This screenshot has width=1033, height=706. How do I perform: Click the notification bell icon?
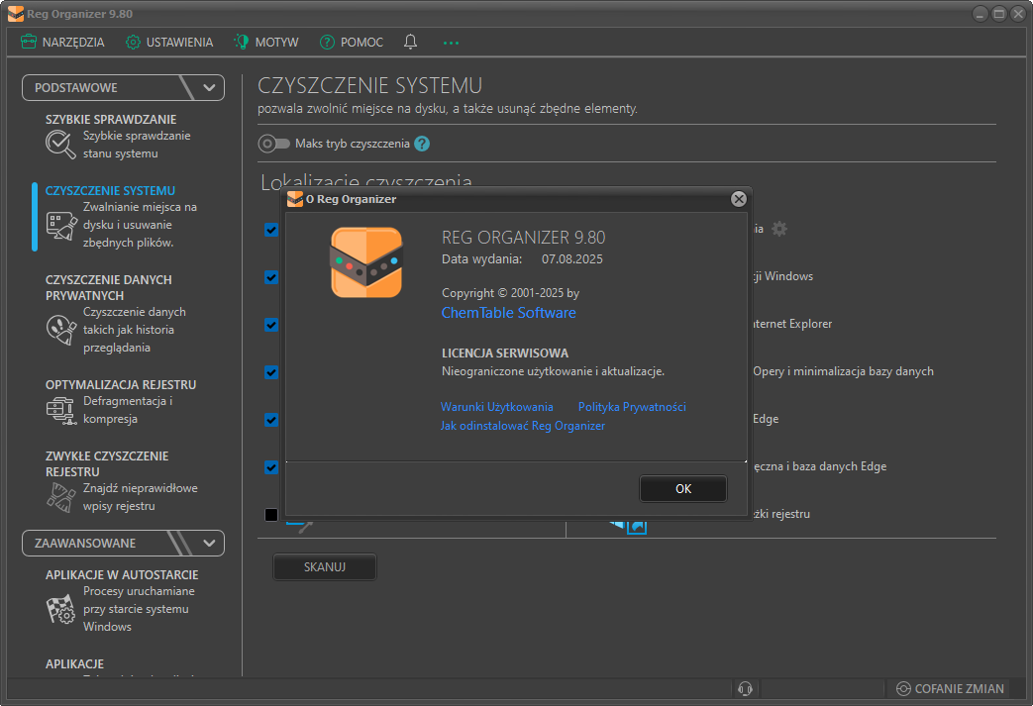tap(410, 43)
